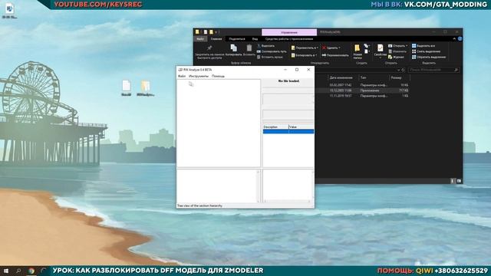Collapse the Explorer ribbon with the chevron
Image resolution: width=491 pixels, height=276 pixels.
[x=454, y=39]
